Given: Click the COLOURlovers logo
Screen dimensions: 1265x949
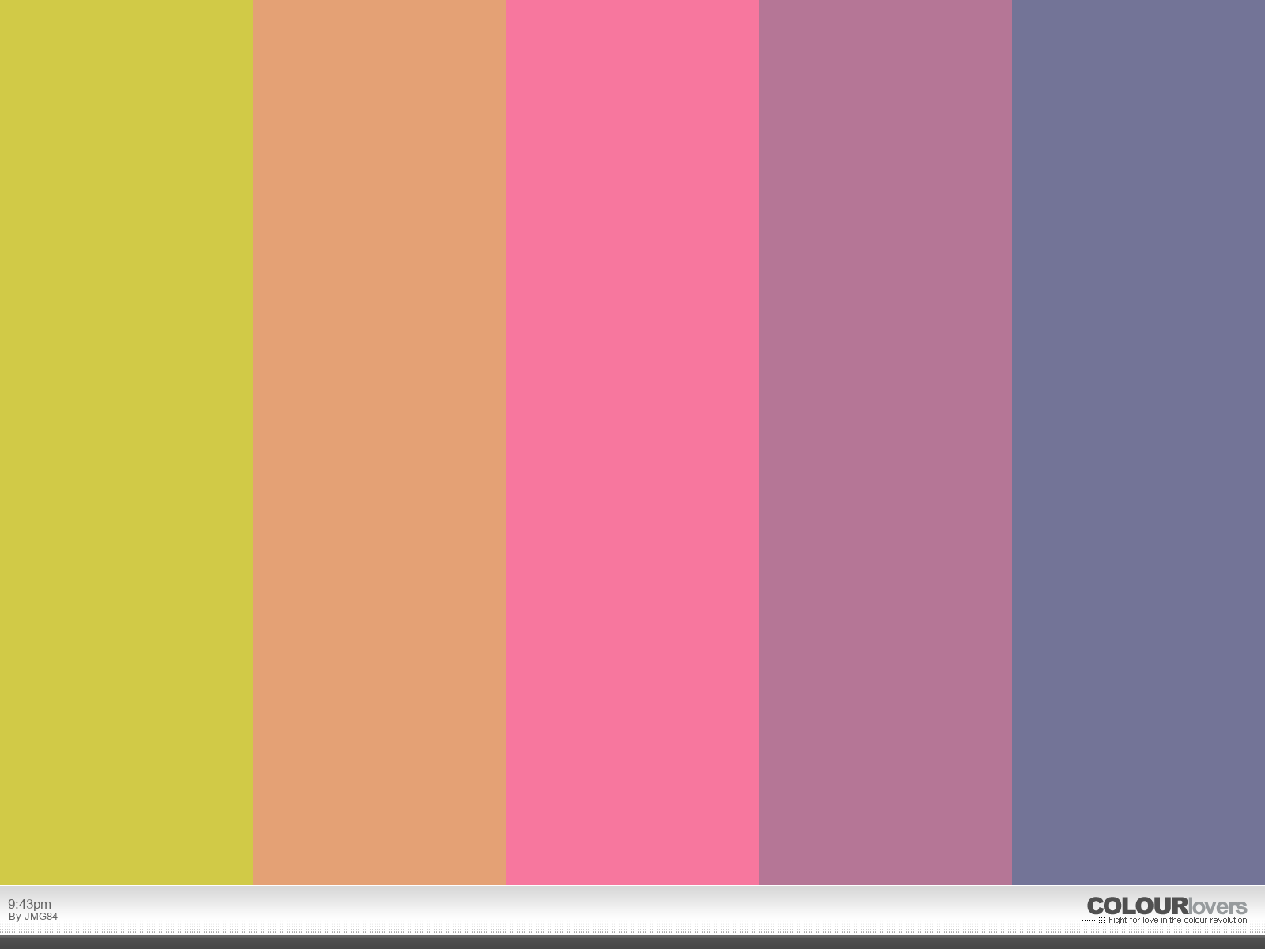Looking at the screenshot, I should pyautogui.click(x=1167, y=906).
